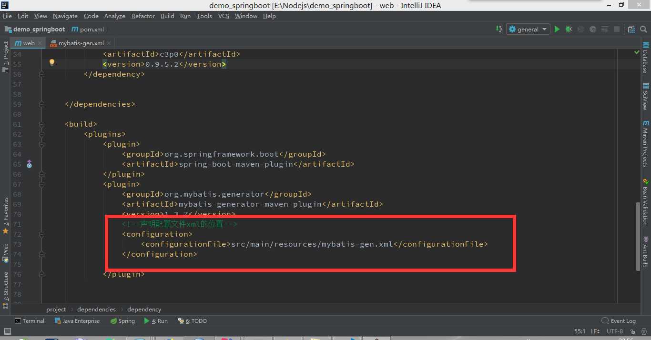Open the Database tool window
Screen dimensions: 651x340
(x=645, y=57)
